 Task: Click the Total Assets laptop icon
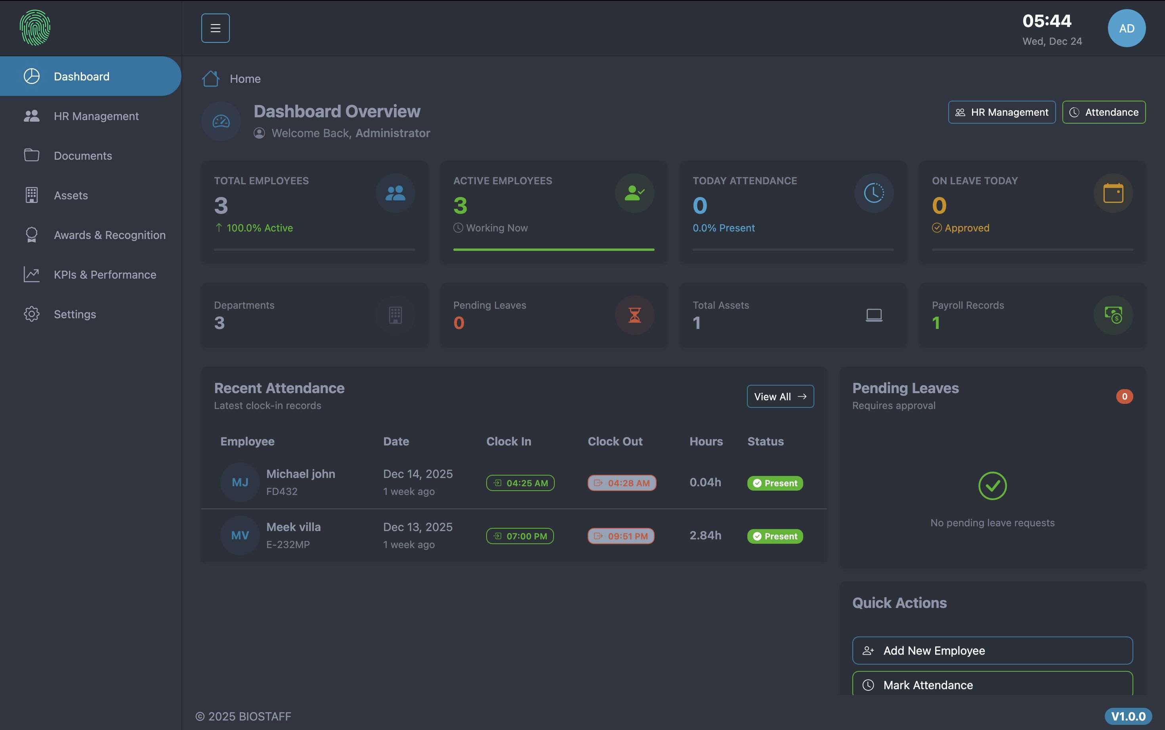[873, 315]
